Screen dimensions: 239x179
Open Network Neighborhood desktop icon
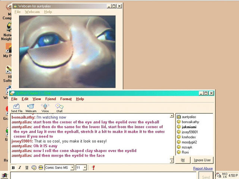point(7,32)
